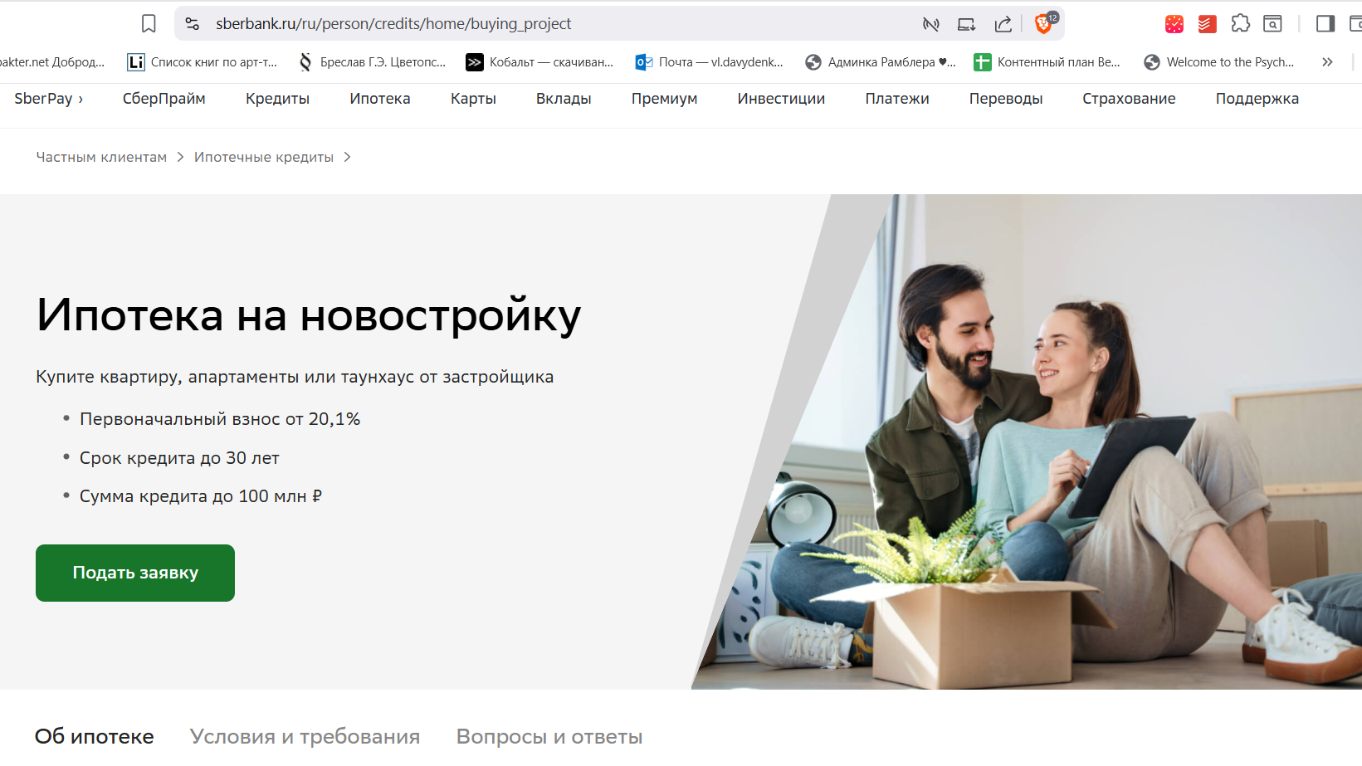Screen dimensions: 1362x766
Task: Click the Подать заявку button
Action: coord(135,573)
